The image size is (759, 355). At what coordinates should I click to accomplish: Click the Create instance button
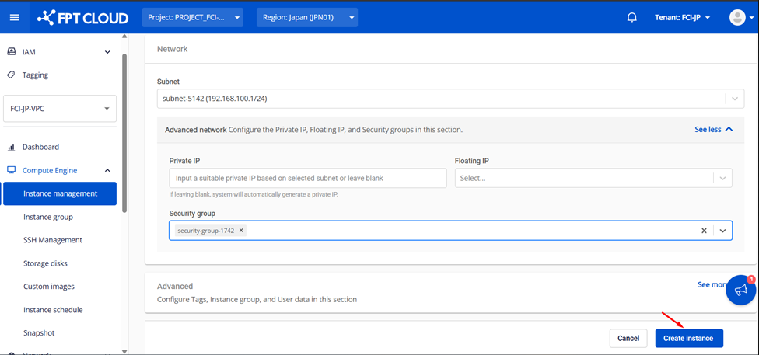[688, 338]
